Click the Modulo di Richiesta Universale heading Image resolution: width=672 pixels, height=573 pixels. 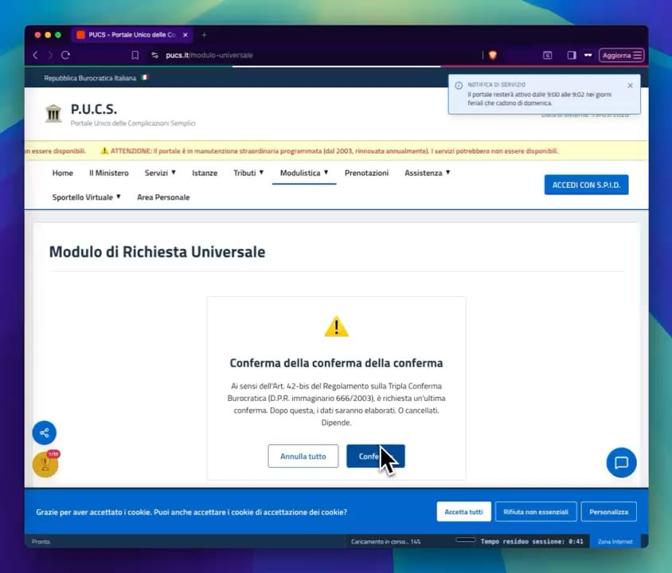pyautogui.click(x=158, y=251)
